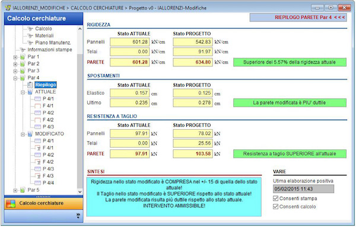Click Calcolo cerchiature colored module icon
The image size is (356, 227).
click(11, 203)
